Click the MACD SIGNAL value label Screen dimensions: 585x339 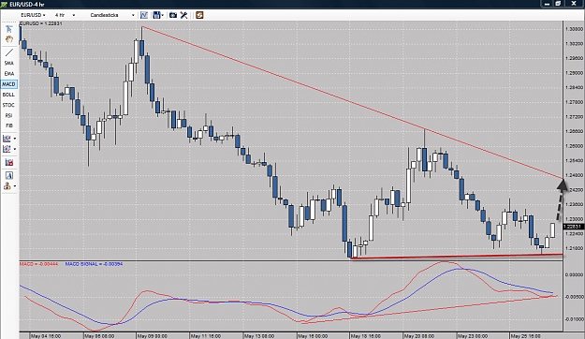coord(94,264)
